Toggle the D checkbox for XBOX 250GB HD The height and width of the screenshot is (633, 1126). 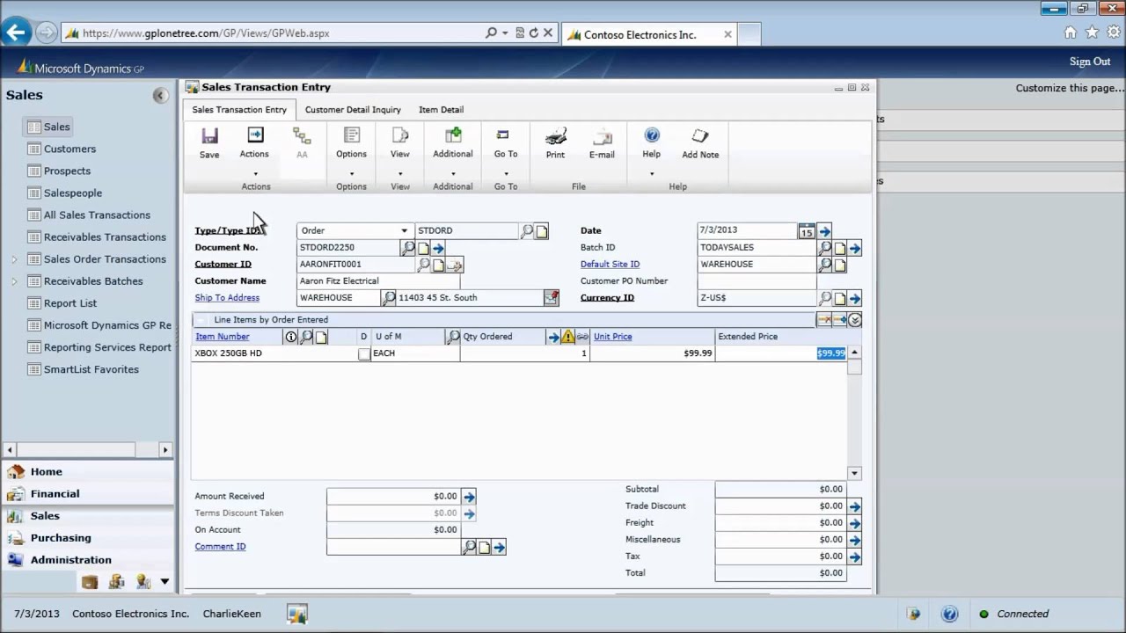click(x=364, y=354)
